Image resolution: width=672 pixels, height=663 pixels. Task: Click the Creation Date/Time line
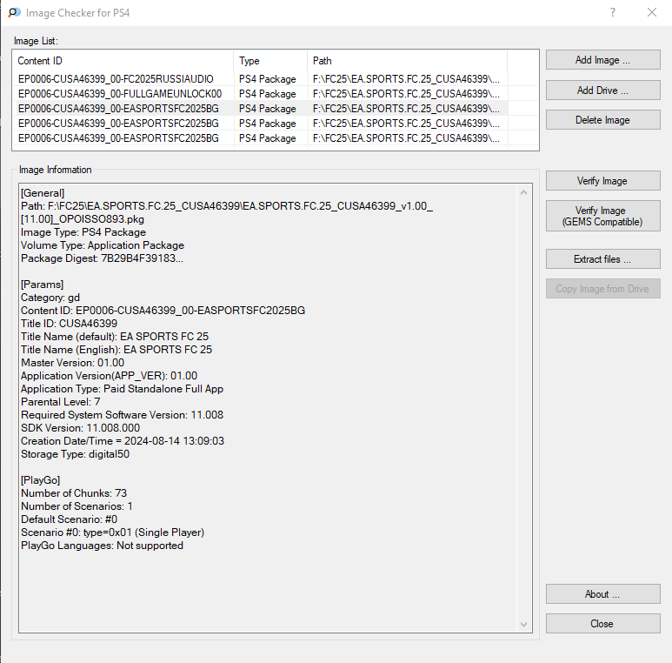pos(123,441)
